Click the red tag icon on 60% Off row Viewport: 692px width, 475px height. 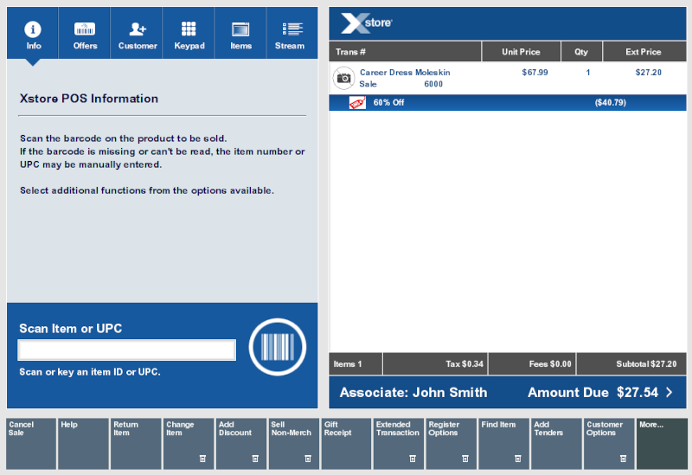357,103
